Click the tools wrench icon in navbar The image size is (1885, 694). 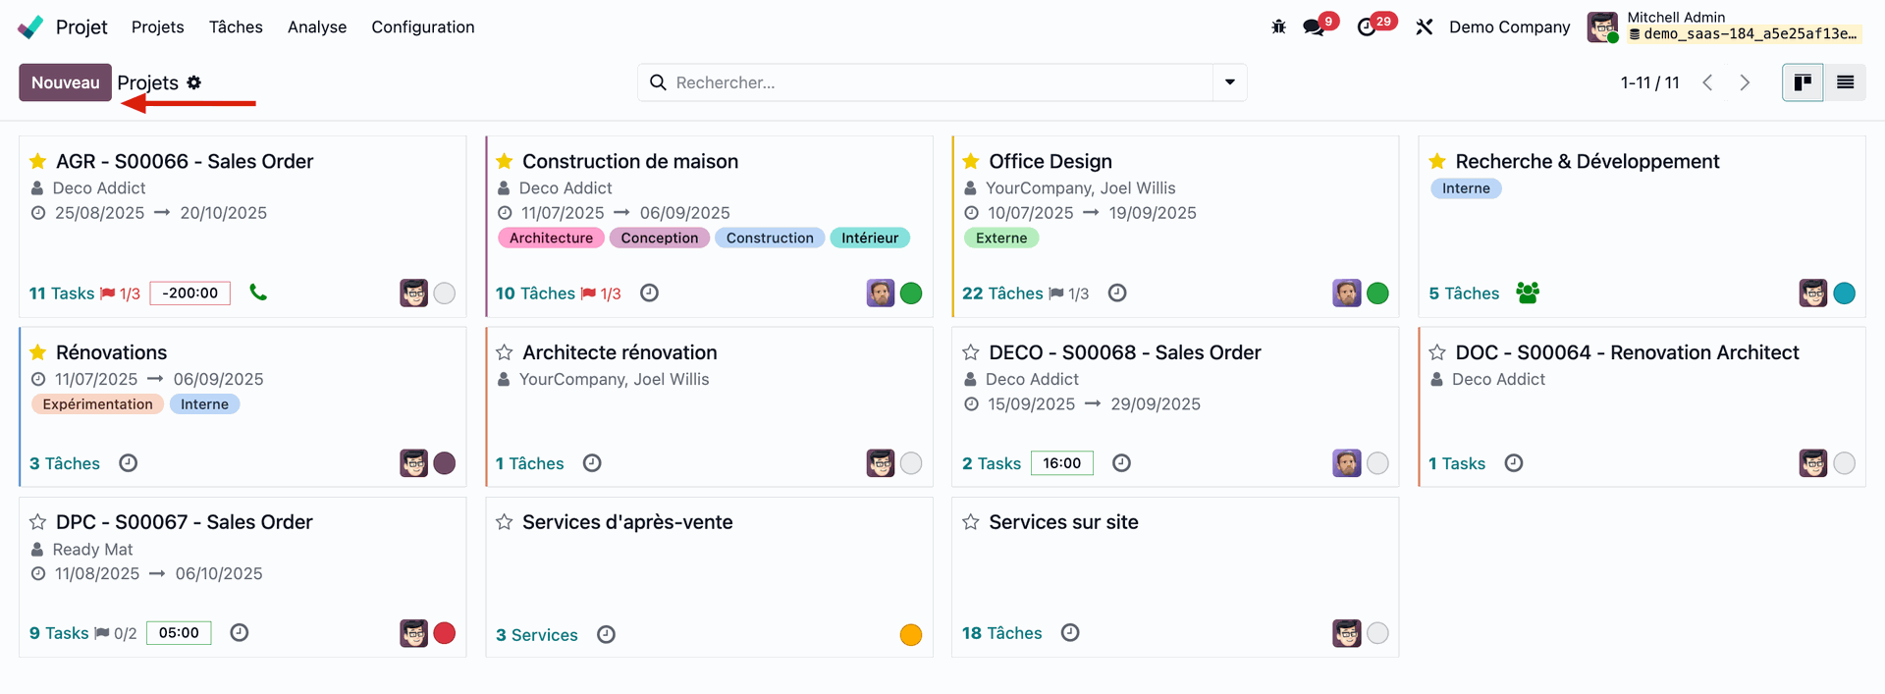1424,27
